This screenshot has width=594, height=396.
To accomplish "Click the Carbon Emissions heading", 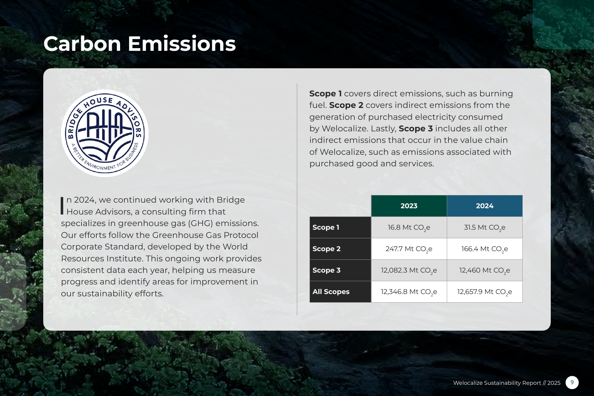I will pyautogui.click(x=140, y=44).
